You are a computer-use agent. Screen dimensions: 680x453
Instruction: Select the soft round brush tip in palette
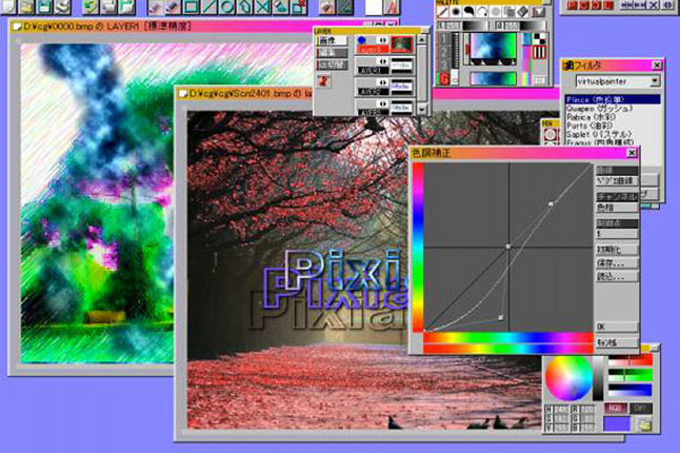(455, 11)
